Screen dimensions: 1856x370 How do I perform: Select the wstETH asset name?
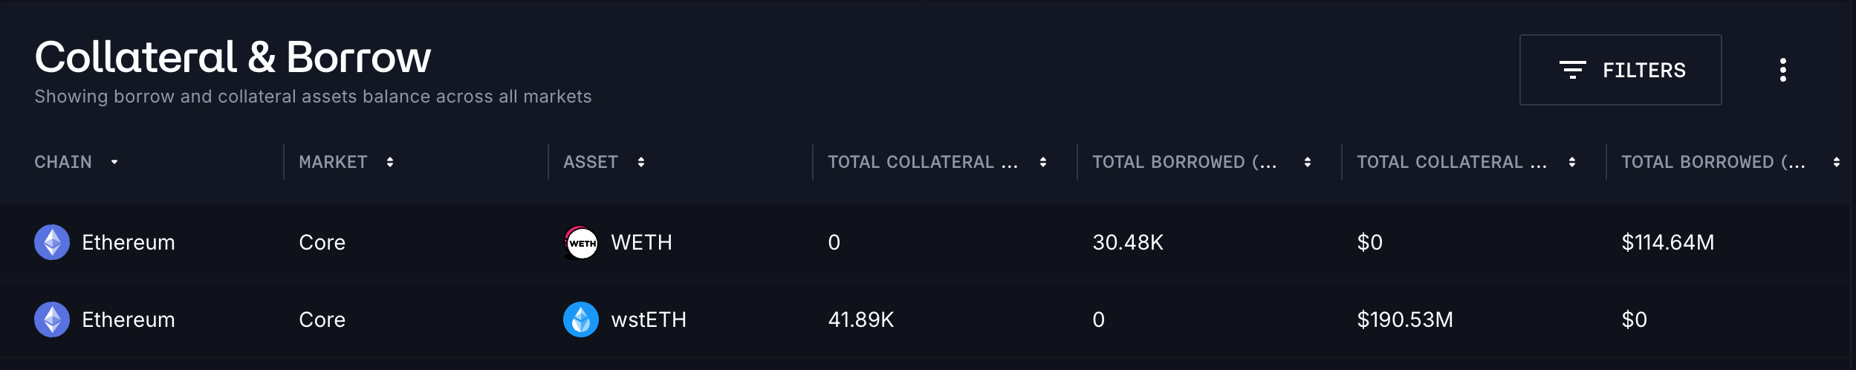(x=649, y=319)
